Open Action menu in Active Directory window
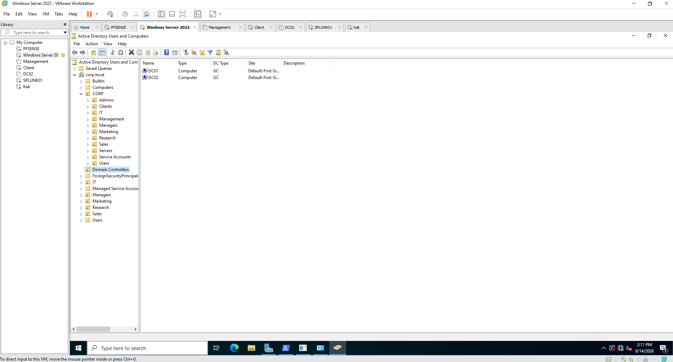The width and height of the screenshot is (673, 362). click(91, 44)
